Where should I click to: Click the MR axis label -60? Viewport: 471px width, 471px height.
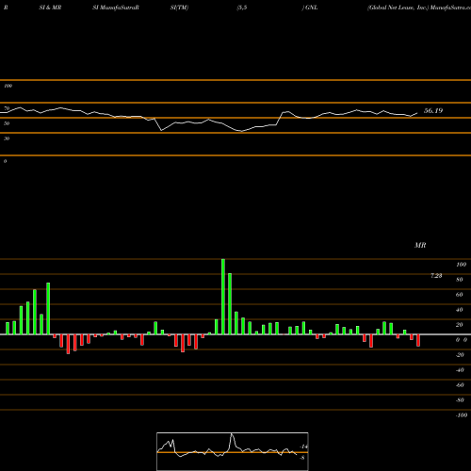pos(460,385)
